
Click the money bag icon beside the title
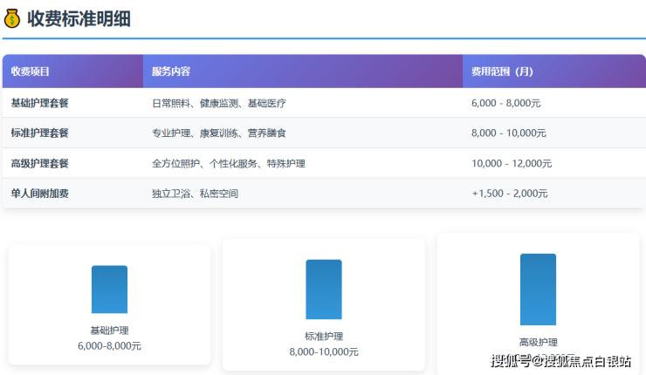[x=12, y=18]
